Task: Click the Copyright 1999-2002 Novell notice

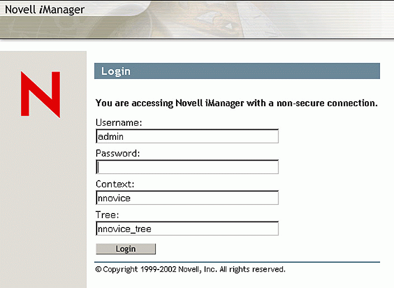Action: point(190,270)
